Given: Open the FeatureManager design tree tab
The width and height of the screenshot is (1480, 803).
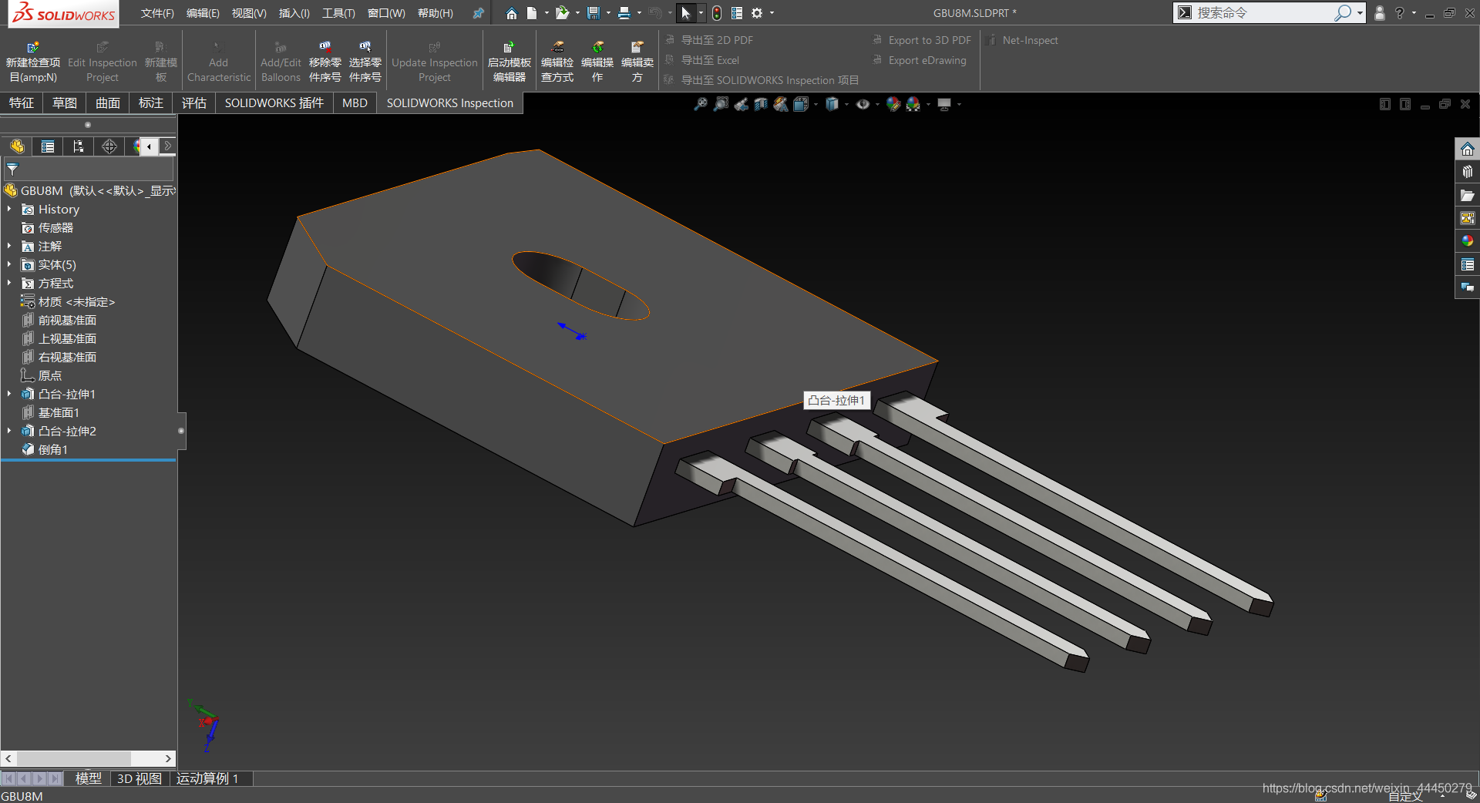Looking at the screenshot, I should point(17,146).
